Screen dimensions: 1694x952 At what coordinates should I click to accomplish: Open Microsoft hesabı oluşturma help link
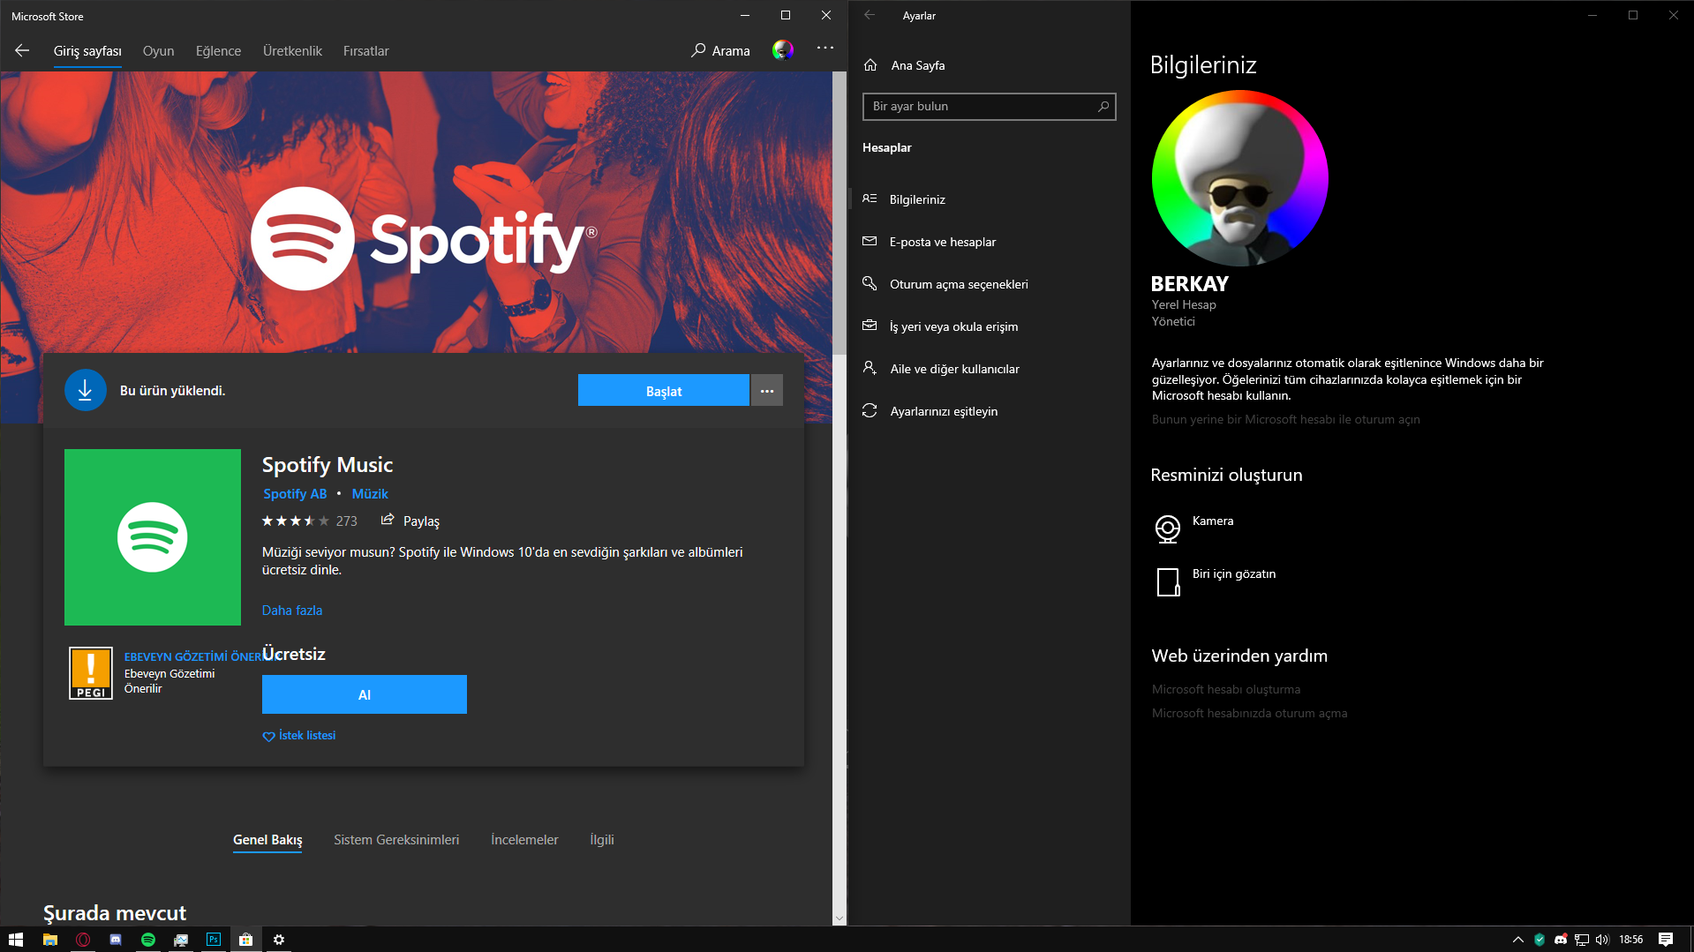click(x=1225, y=690)
